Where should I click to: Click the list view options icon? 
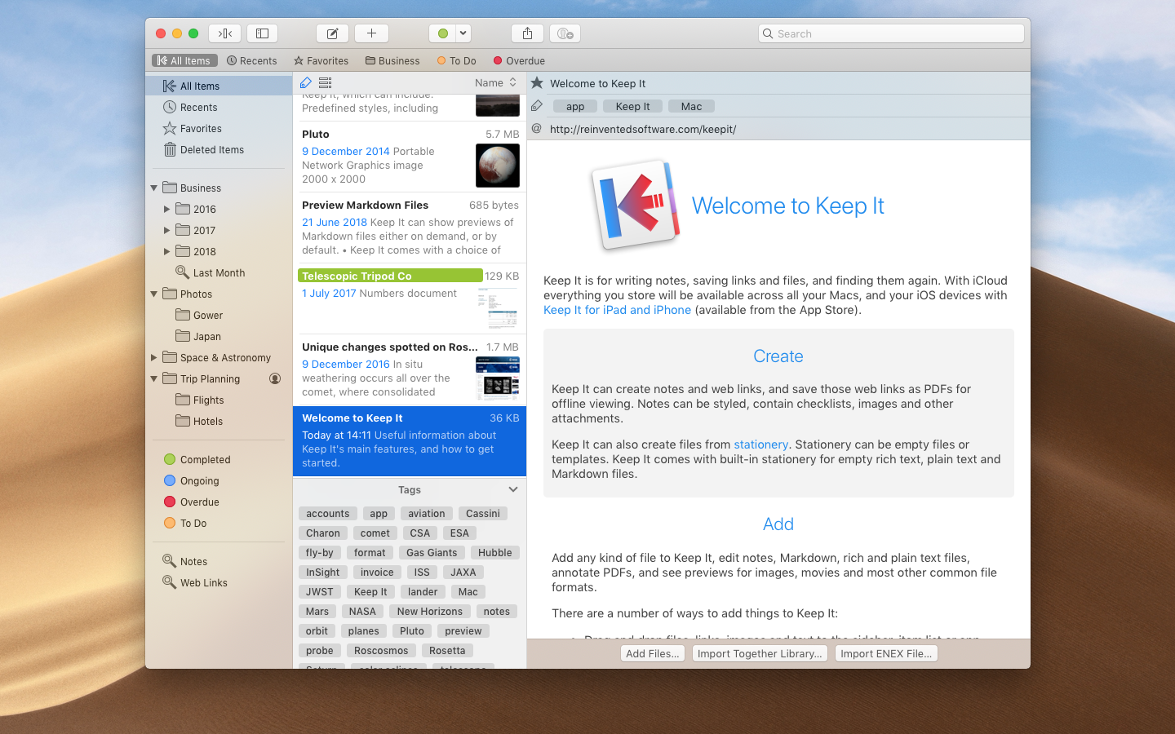(326, 82)
